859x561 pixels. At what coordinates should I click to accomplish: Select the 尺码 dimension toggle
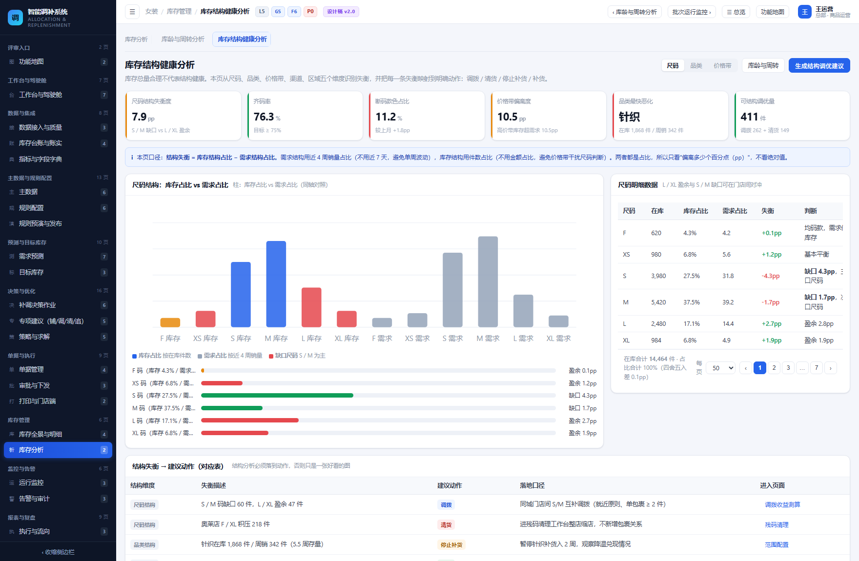pos(673,65)
